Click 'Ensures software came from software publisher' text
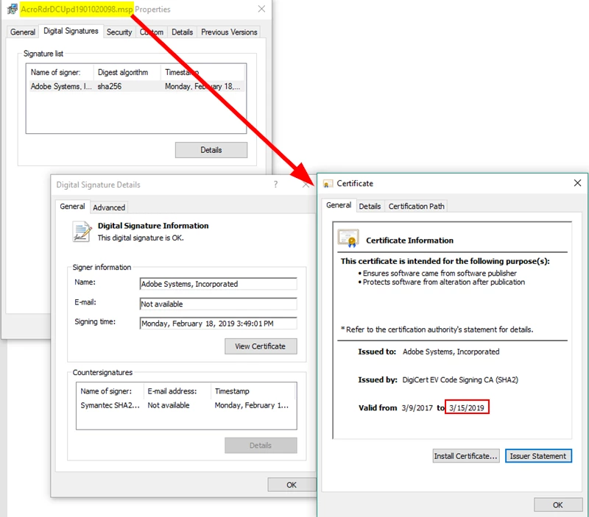Viewport: 589px width, 517px height. (x=440, y=273)
